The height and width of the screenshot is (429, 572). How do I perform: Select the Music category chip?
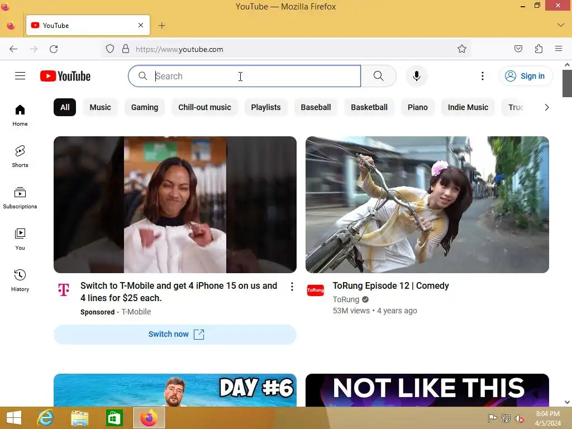coord(101,107)
